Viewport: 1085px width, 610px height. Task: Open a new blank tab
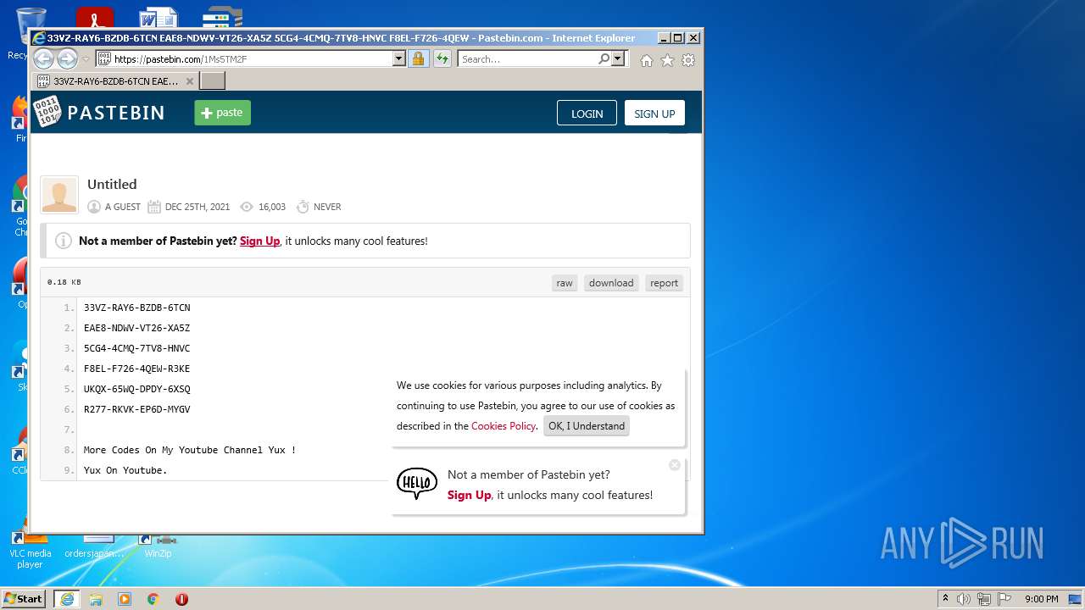click(212, 81)
